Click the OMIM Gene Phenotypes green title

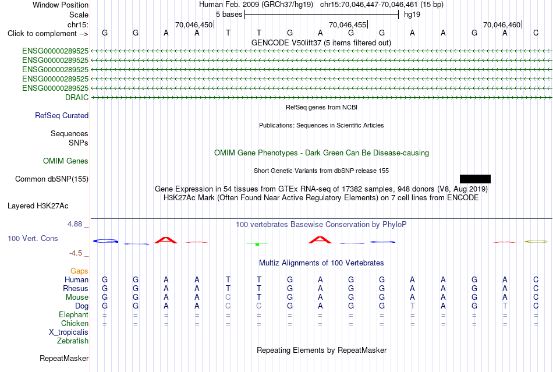(x=321, y=153)
